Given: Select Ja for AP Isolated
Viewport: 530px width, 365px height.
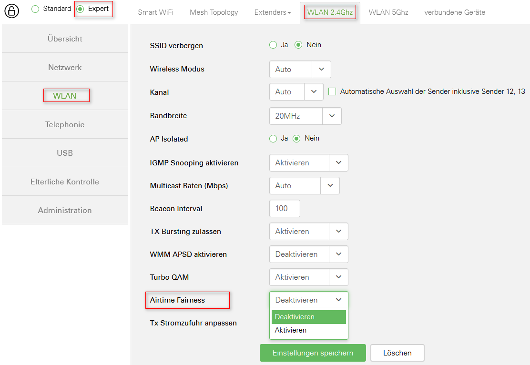Looking at the screenshot, I should click(x=273, y=139).
